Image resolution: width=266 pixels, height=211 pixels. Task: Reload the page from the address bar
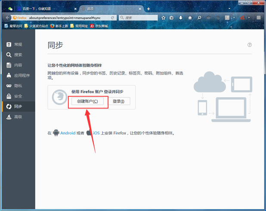(x=113, y=18)
